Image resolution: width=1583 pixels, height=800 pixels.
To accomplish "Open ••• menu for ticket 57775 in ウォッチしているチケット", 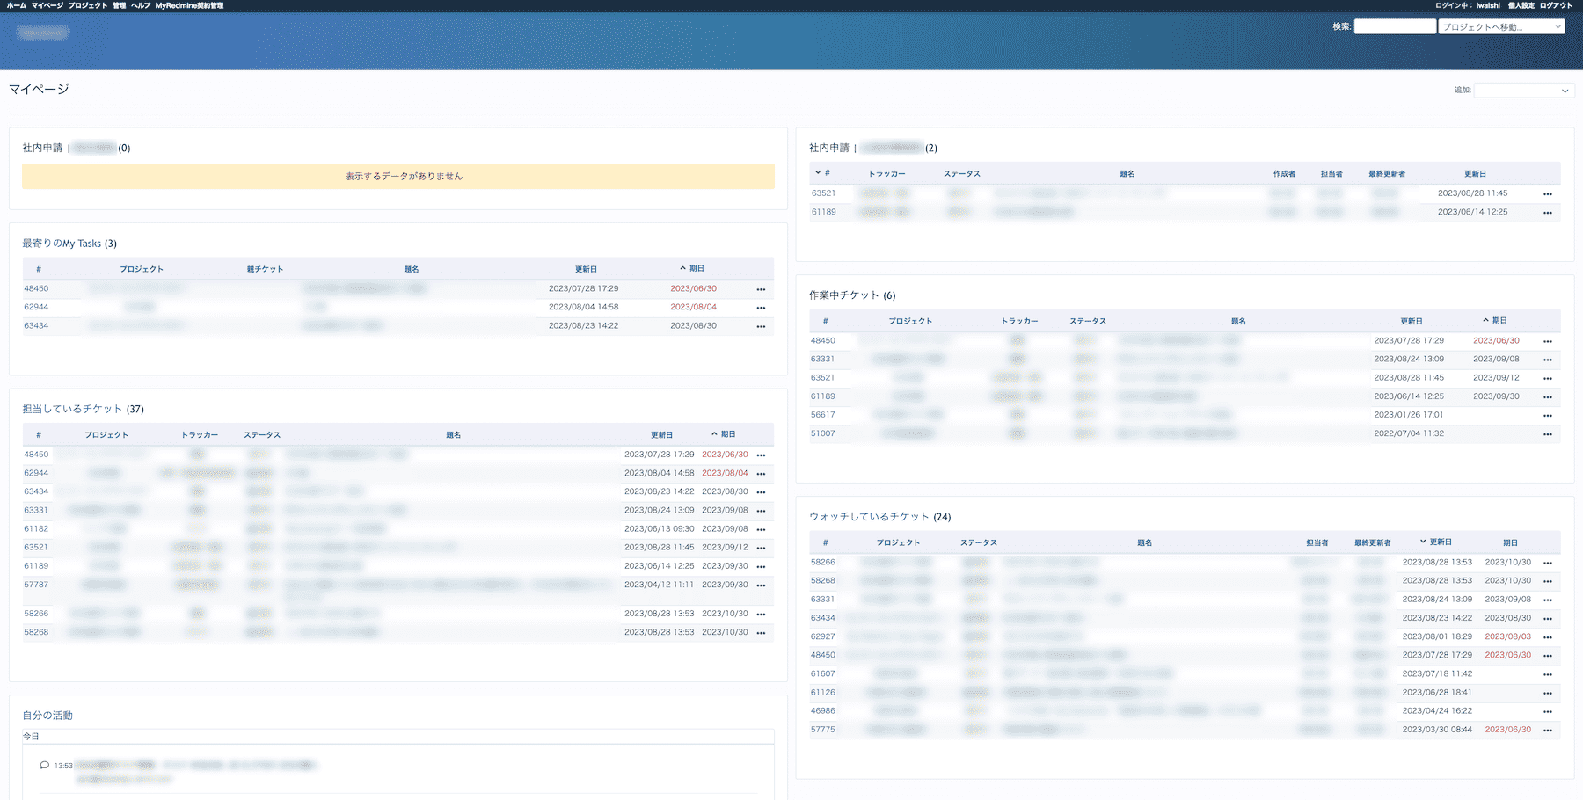I will (x=1547, y=731).
